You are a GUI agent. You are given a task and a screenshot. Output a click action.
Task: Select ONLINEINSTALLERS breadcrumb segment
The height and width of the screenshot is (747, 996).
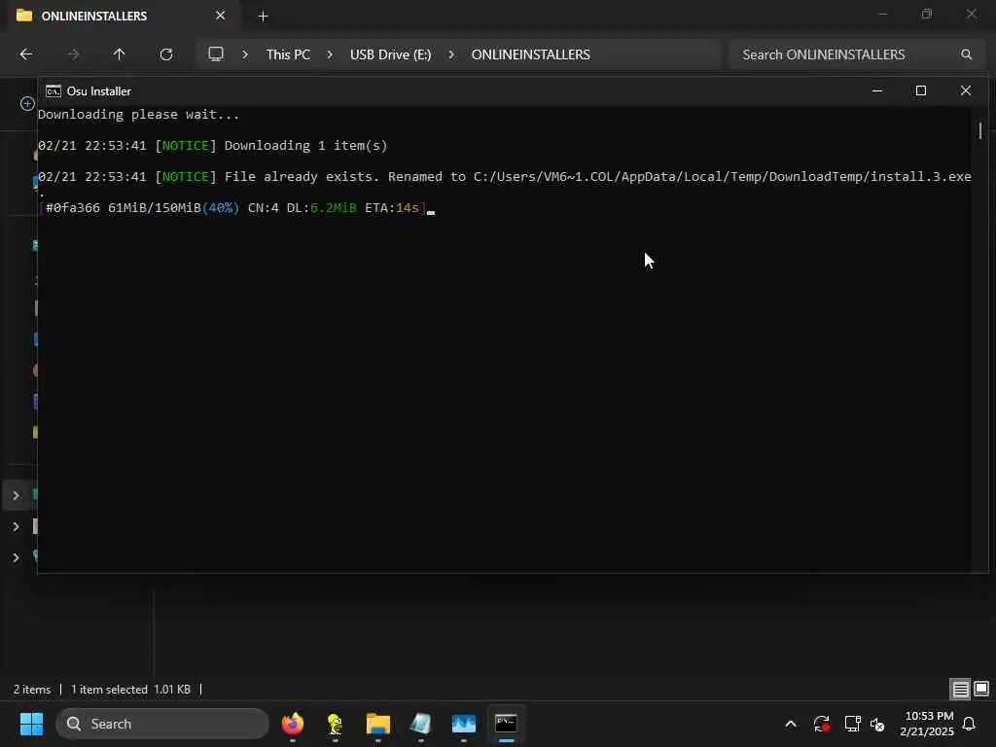pyautogui.click(x=530, y=54)
